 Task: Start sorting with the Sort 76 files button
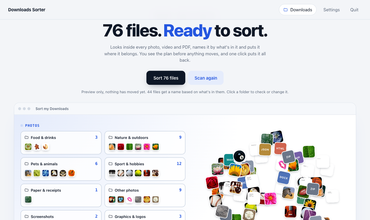click(x=166, y=78)
